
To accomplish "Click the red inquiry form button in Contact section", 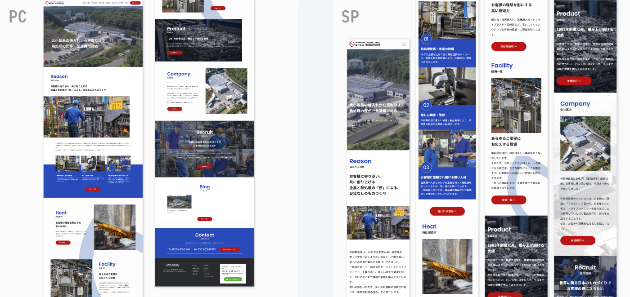I will click(x=229, y=249).
